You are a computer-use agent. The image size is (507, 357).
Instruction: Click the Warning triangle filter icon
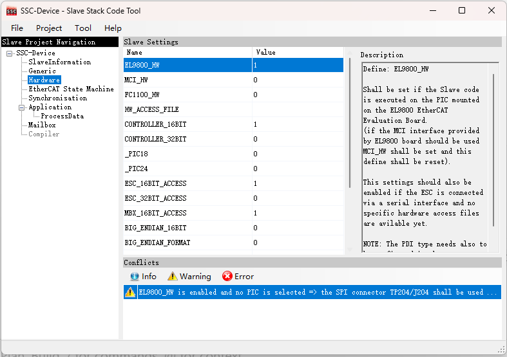coord(173,277)
